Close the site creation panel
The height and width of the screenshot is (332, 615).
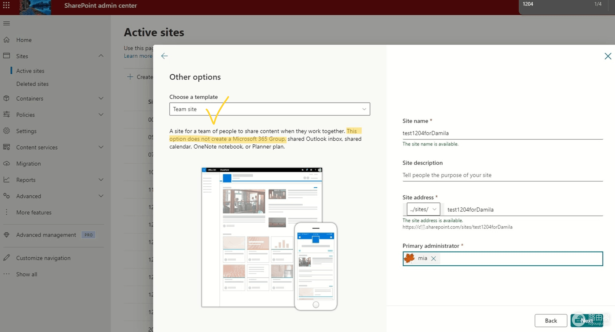coord(608,56)
